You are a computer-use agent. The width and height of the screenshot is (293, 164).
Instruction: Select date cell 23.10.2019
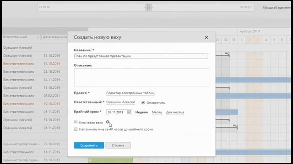(x=52, y=144)
